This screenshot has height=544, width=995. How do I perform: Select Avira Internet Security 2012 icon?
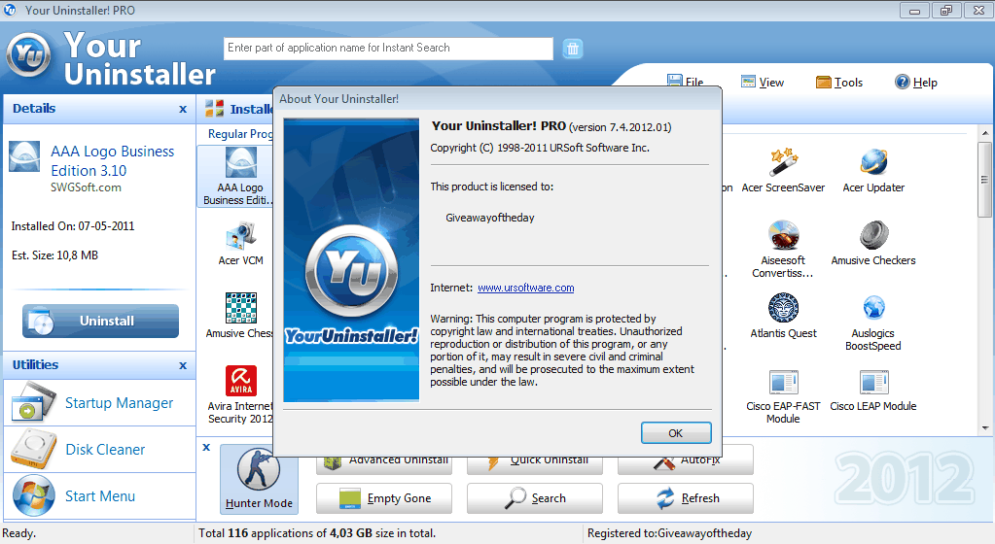click(241, 381)
